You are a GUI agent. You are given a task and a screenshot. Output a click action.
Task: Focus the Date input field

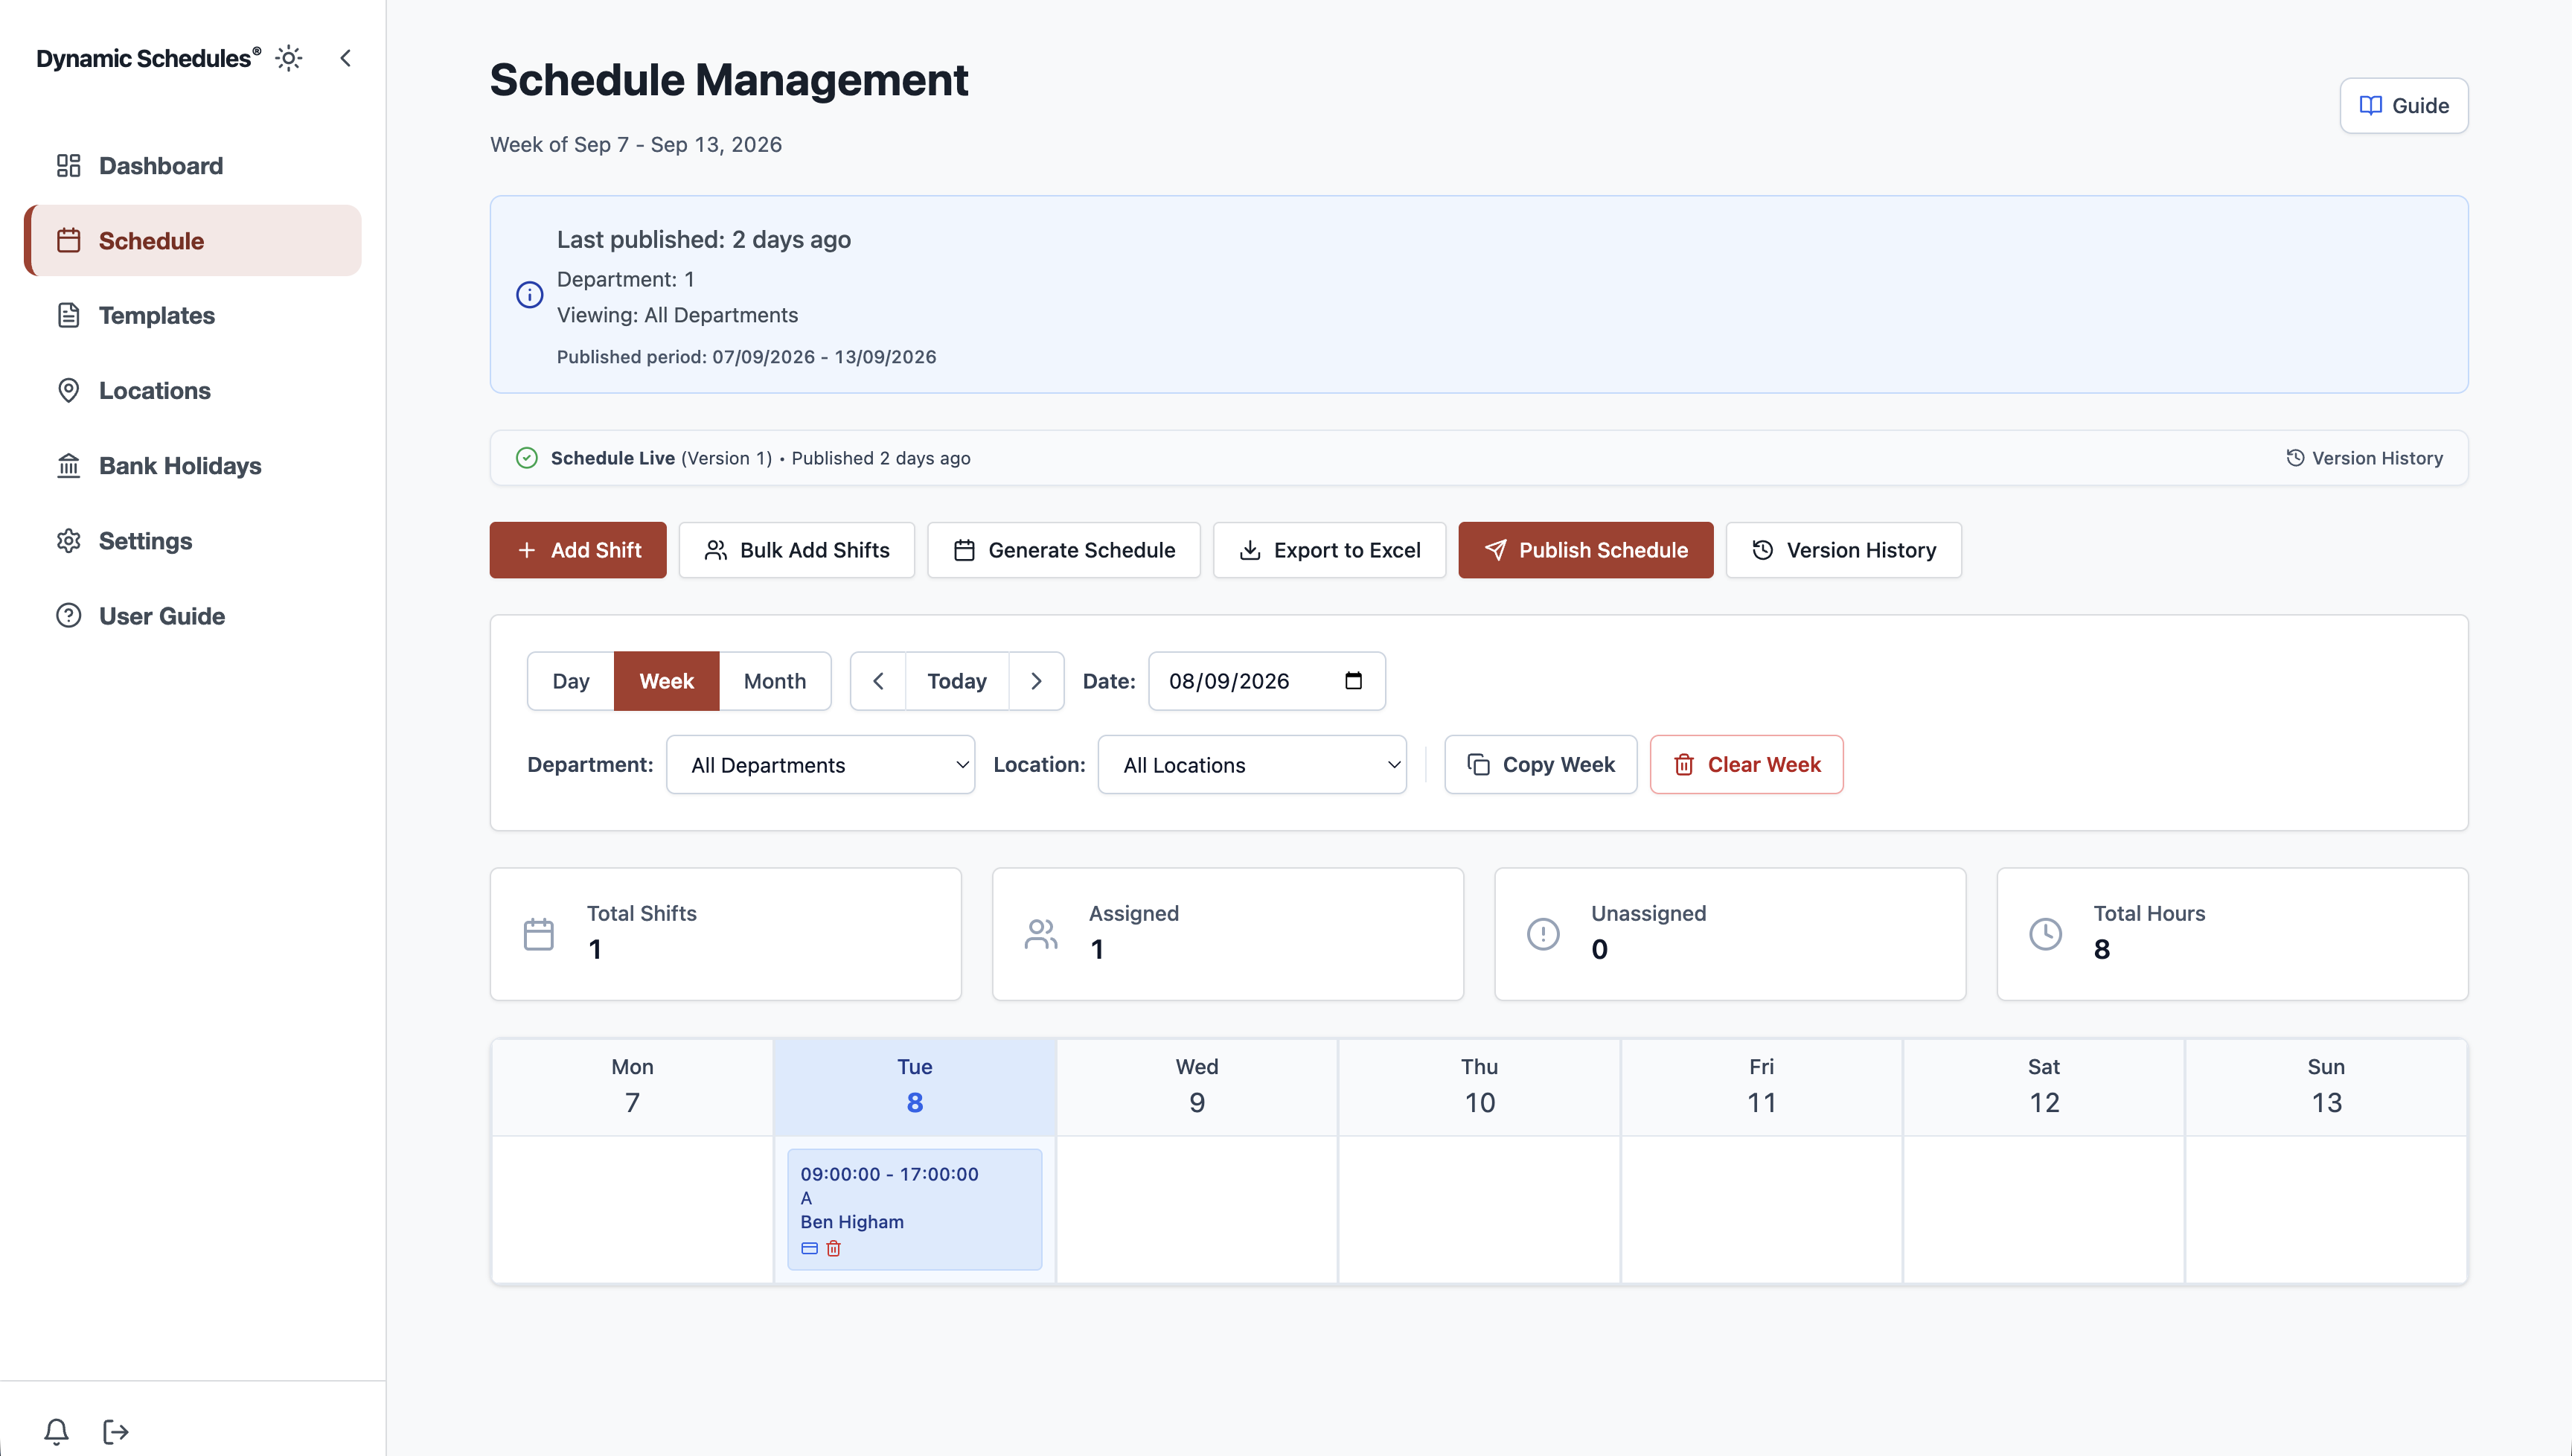[x=1267, y=681]
